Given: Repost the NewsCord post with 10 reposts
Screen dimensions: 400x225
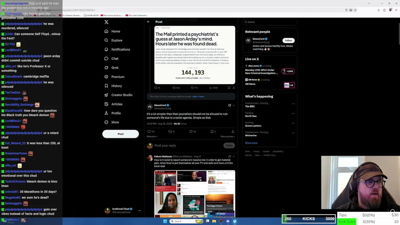Looking at the screenshot, I should point(172,132).
